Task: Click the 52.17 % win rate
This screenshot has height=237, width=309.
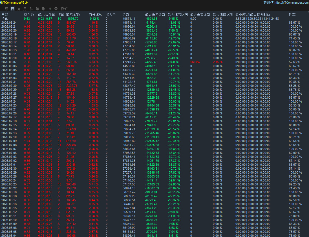Action: pos(294,208)
